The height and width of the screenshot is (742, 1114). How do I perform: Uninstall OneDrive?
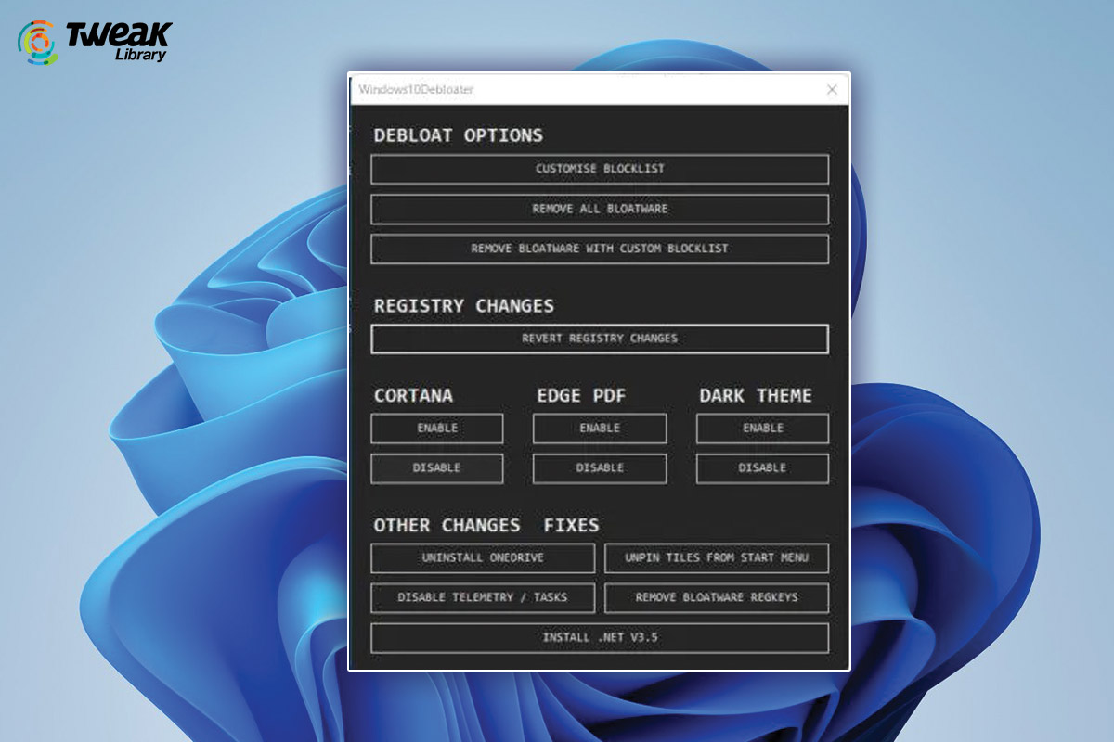(483, 557)
